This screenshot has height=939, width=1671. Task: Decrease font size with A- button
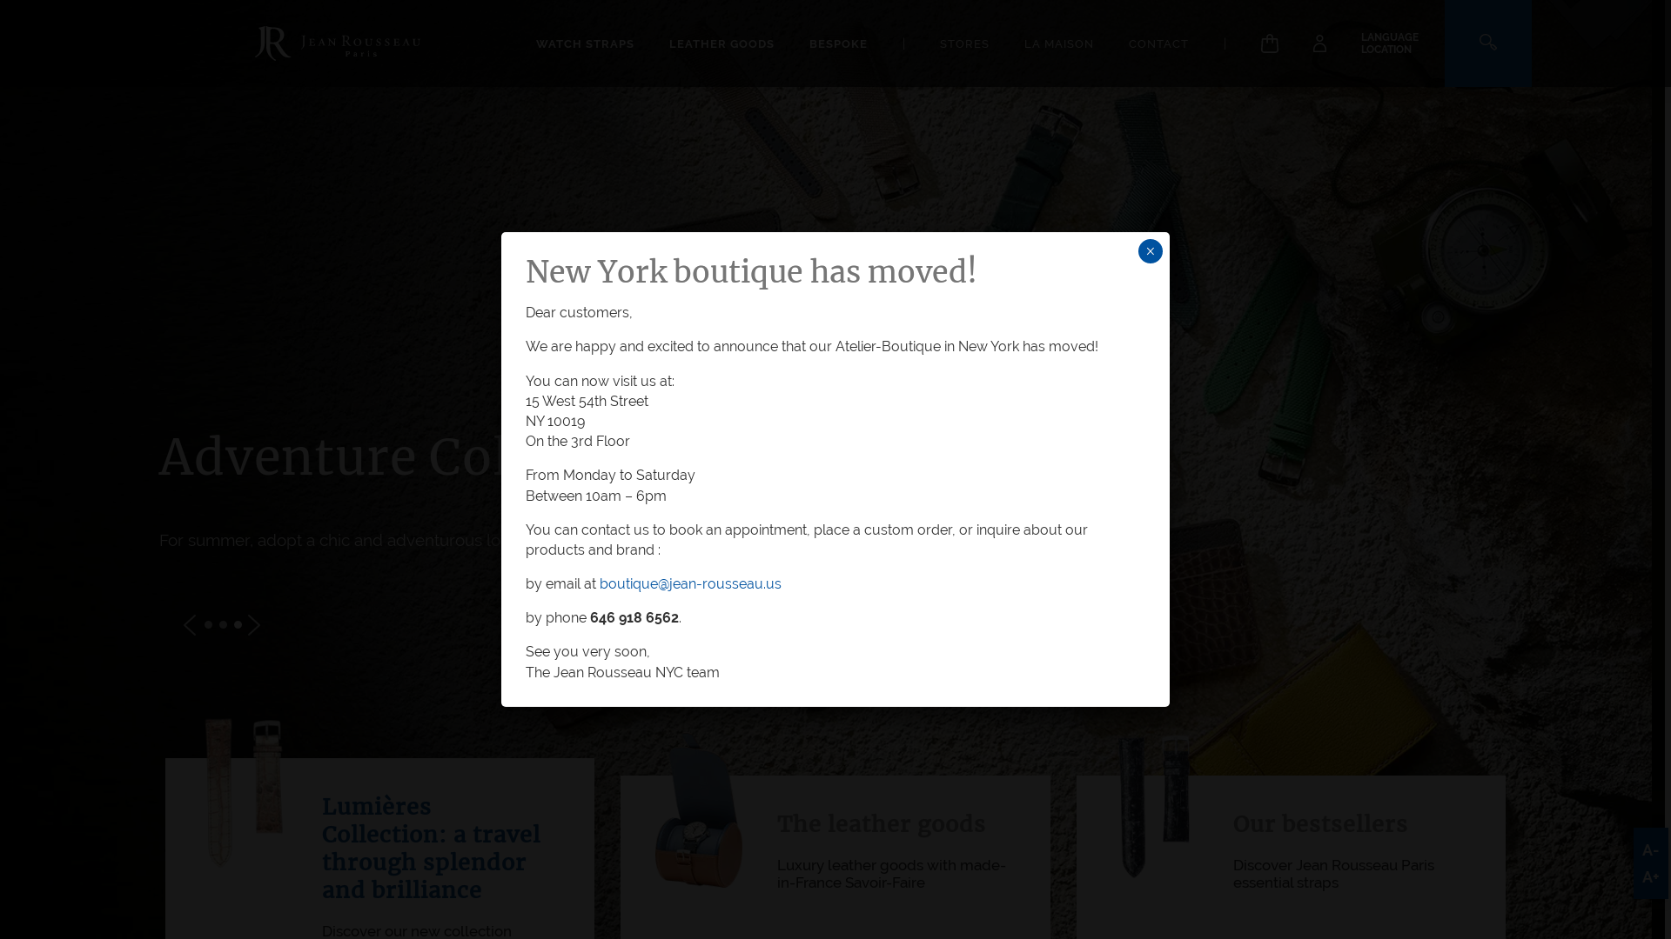[1650, 850]
